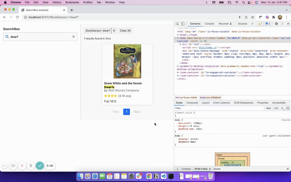Toggle computed styles sidebar pane icon
291x182 pixels.
288,108
